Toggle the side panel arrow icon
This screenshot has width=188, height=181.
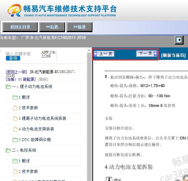point(179,40)
